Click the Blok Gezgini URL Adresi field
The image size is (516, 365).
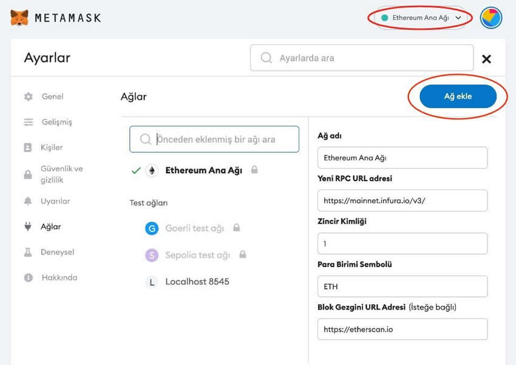coord(402,329)
